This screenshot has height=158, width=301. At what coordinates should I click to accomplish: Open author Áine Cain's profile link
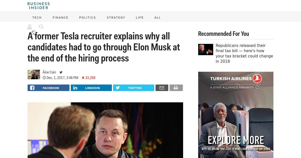pyautogui.click(x=49, y=72)
